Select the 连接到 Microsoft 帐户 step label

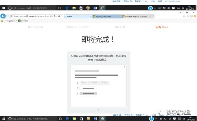click(77, 27)
